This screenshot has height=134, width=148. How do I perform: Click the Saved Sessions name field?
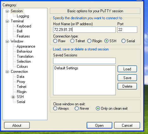(x=84, y=61)
